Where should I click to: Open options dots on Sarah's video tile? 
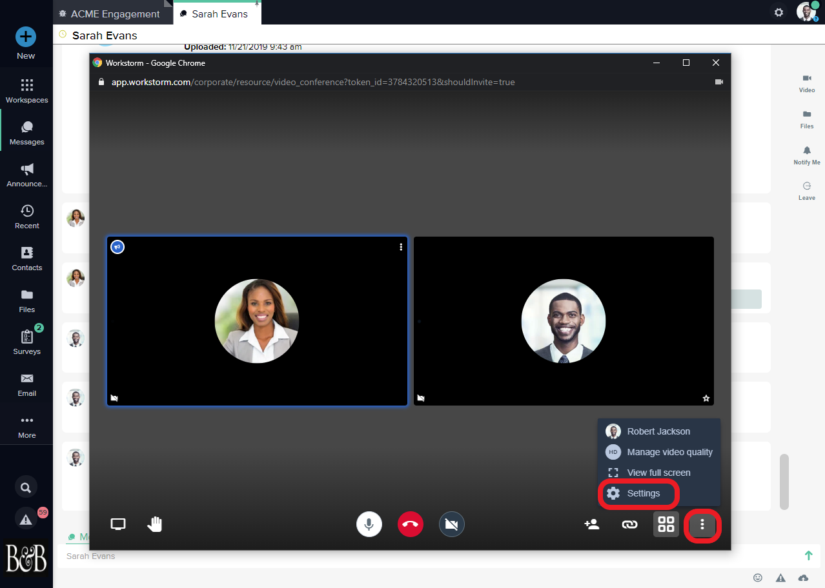point(401,247)
